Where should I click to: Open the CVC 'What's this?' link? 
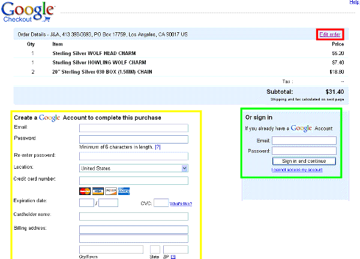point(181,203)
